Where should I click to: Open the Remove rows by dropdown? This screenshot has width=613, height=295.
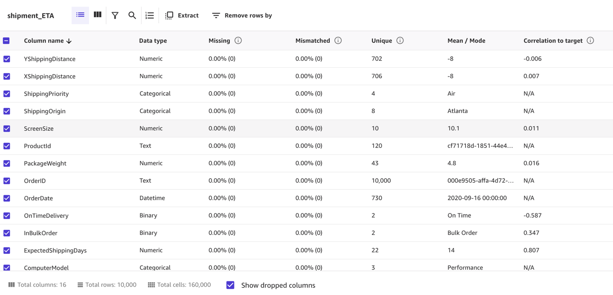pos(242,15)
